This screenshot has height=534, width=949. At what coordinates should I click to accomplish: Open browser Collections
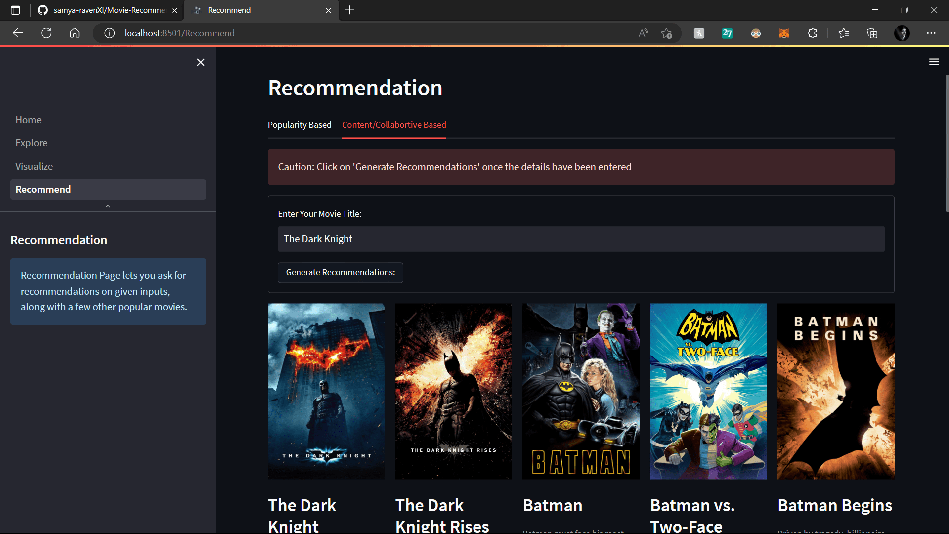[872, 33]
